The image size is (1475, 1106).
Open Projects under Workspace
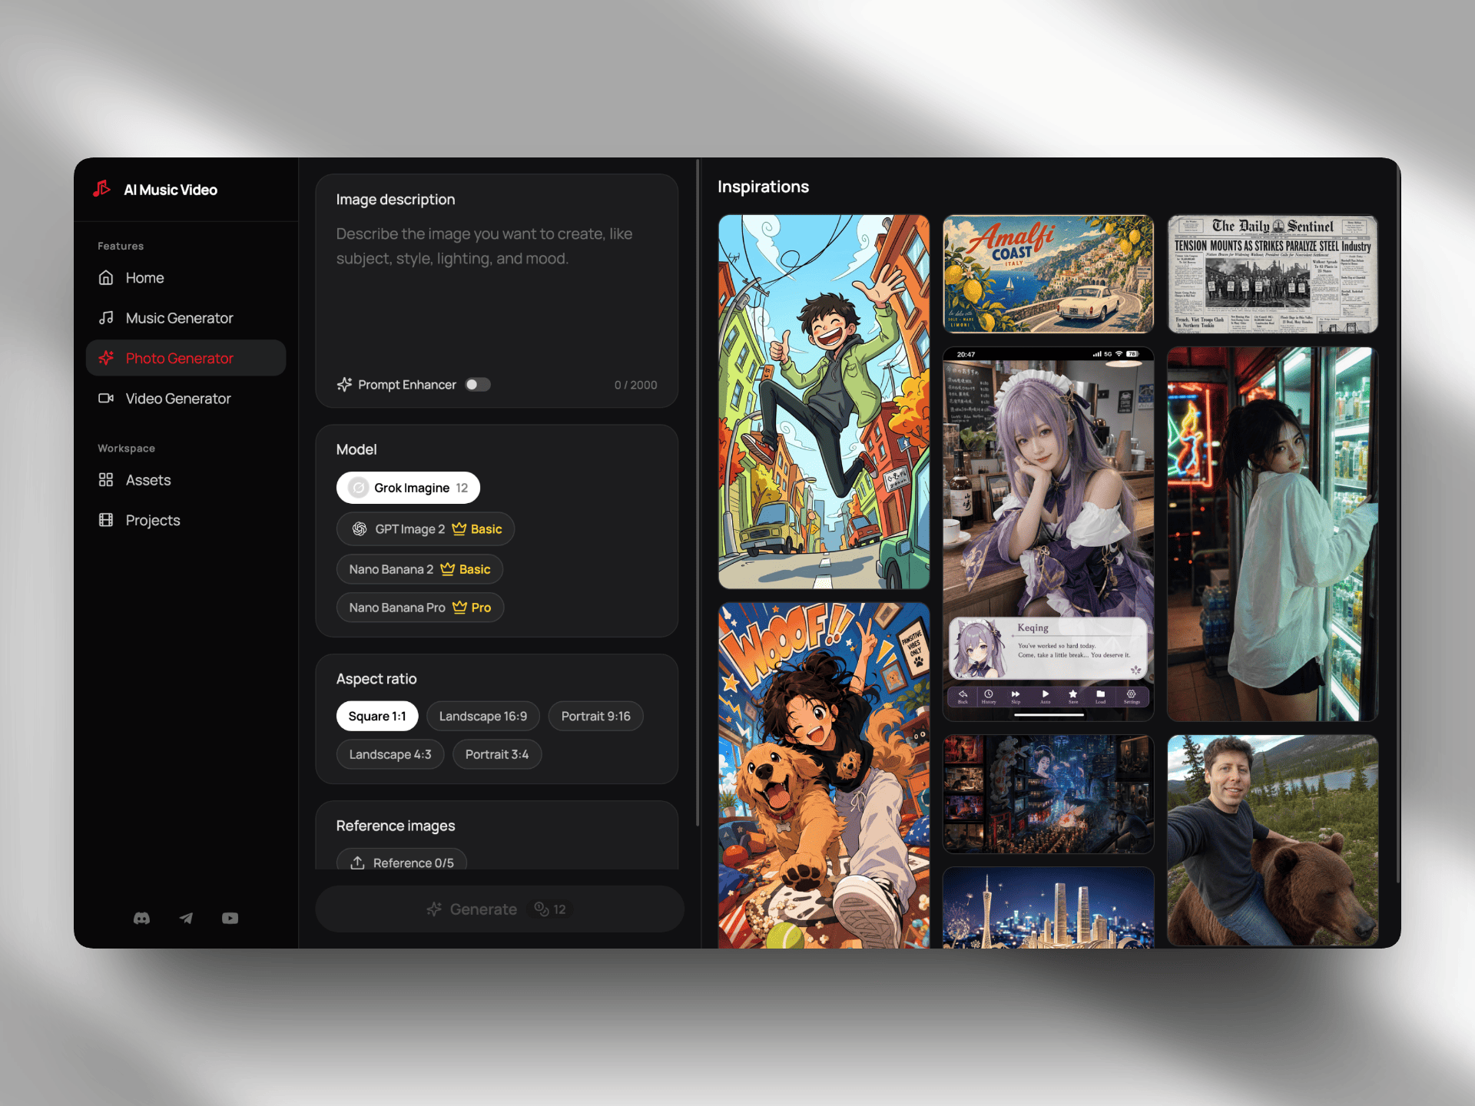click(186, 520)
